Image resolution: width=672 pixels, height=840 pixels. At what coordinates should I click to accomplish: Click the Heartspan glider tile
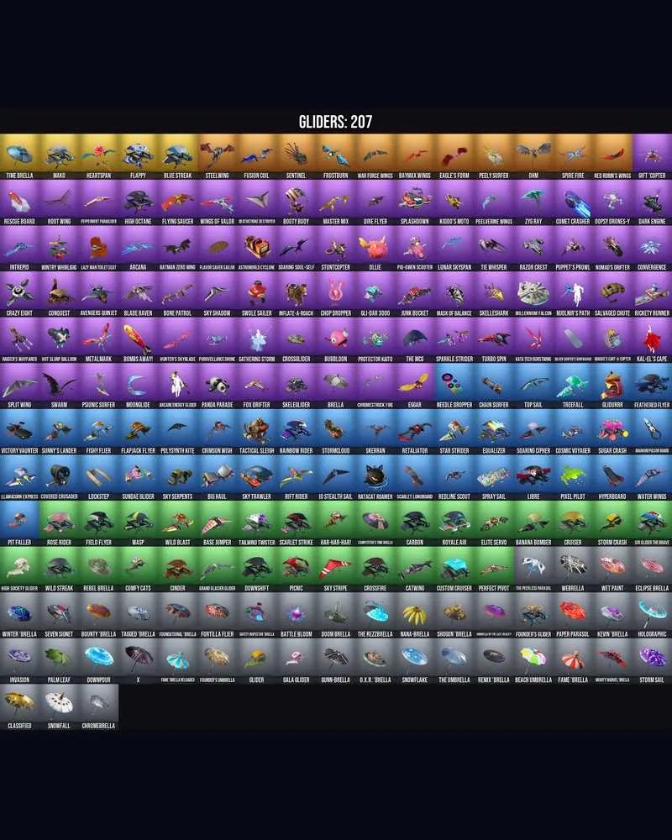98,156
